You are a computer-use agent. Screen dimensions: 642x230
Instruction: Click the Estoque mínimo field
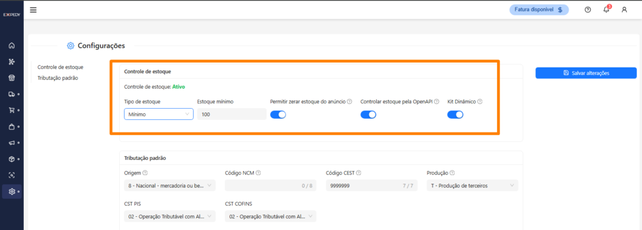click(232, 114)
